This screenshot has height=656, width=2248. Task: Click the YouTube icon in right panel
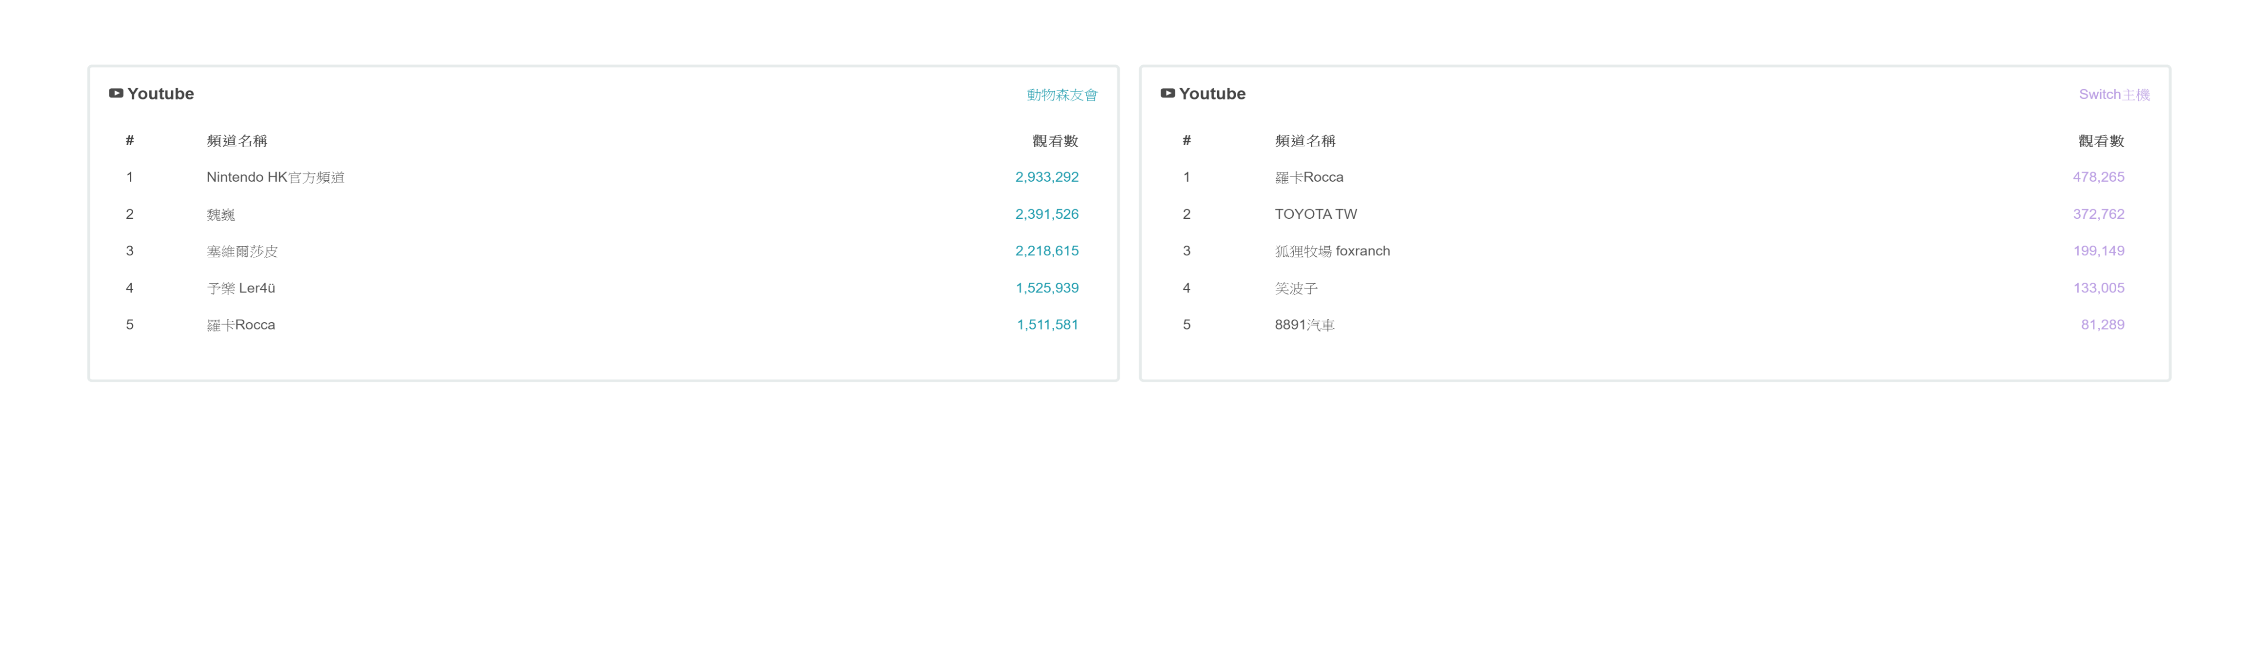pos(1167,94)
